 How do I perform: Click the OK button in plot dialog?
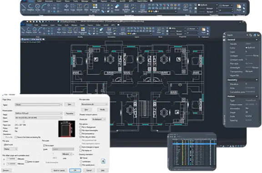pyautogui.click(x=75, y=170)
